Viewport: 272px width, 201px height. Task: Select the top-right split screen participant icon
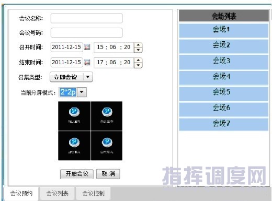tap(107, 112)
